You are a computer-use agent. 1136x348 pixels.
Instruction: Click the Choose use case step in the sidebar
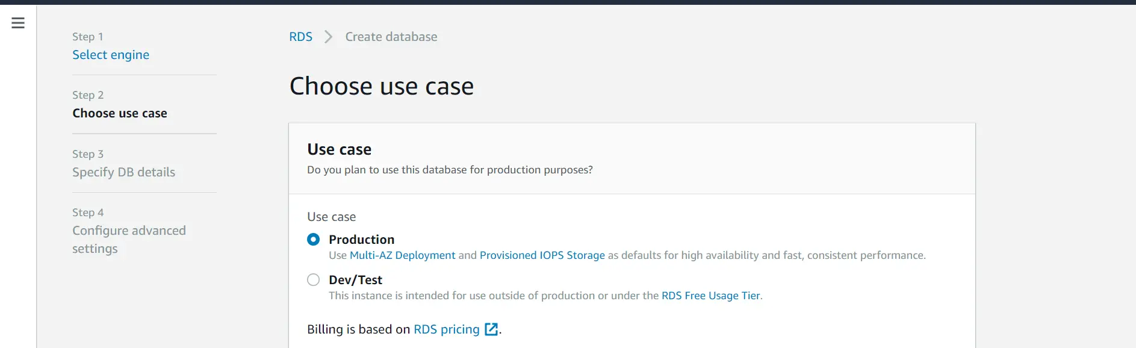click(x=120, y=113)
